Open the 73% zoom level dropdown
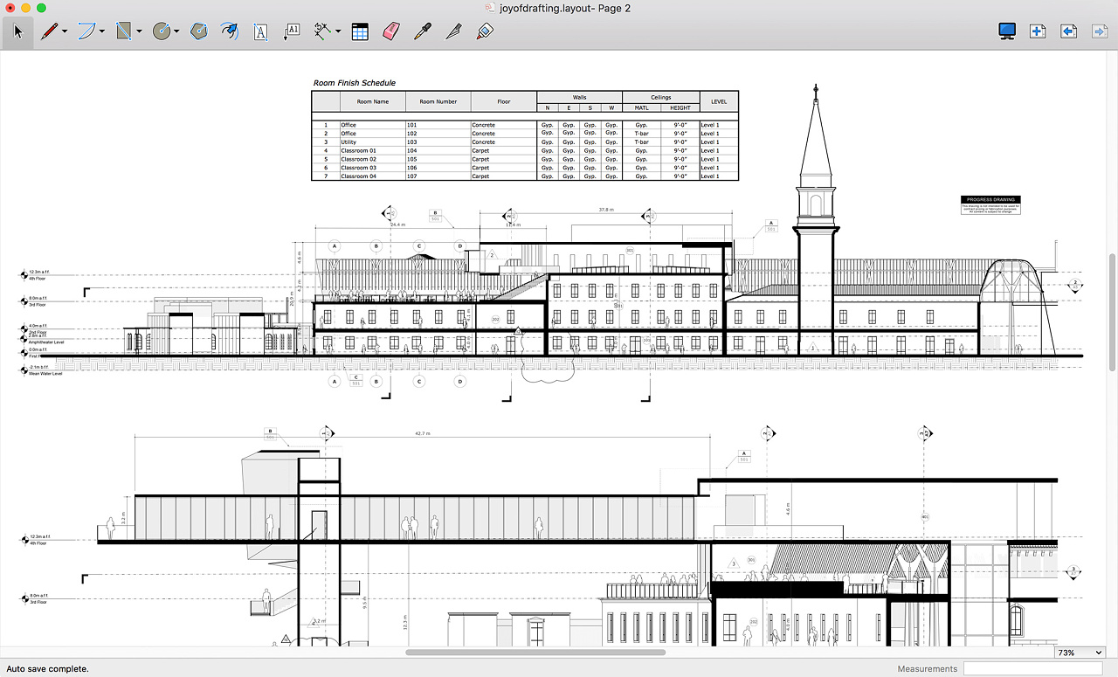This screenshot has width=1118, height=677. coord(1080,653)
